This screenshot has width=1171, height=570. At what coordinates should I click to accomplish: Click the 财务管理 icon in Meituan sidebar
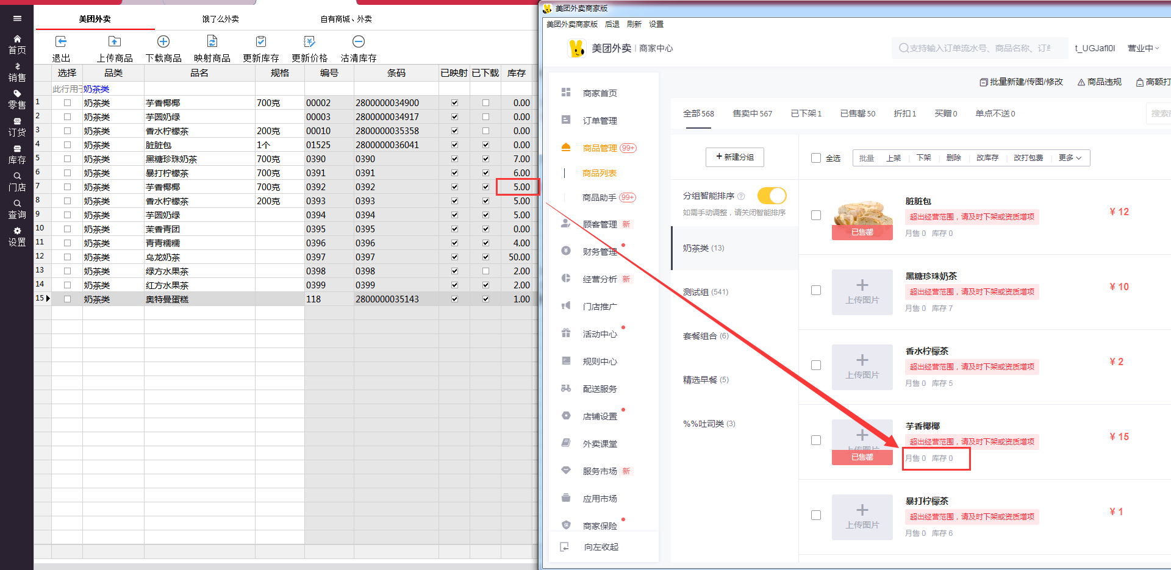tap(566, 251)
